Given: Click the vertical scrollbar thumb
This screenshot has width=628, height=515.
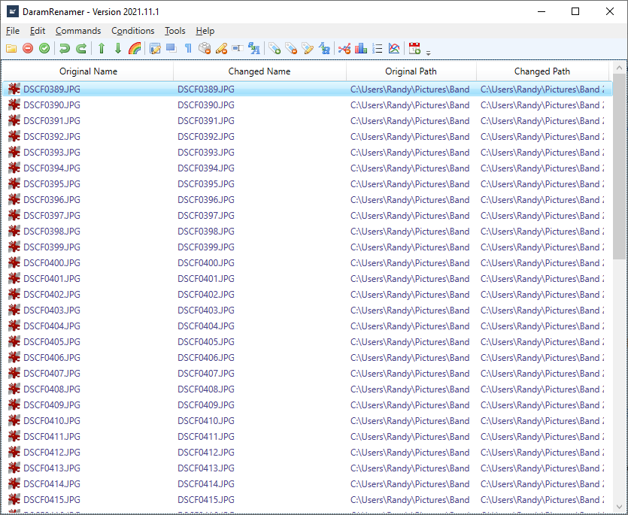Looking at the screenshot, I should (x=619, y=166).
